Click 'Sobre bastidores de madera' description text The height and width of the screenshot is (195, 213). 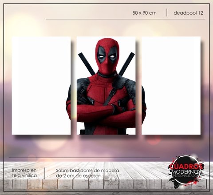pyautogui.click(x=87, y=171)
